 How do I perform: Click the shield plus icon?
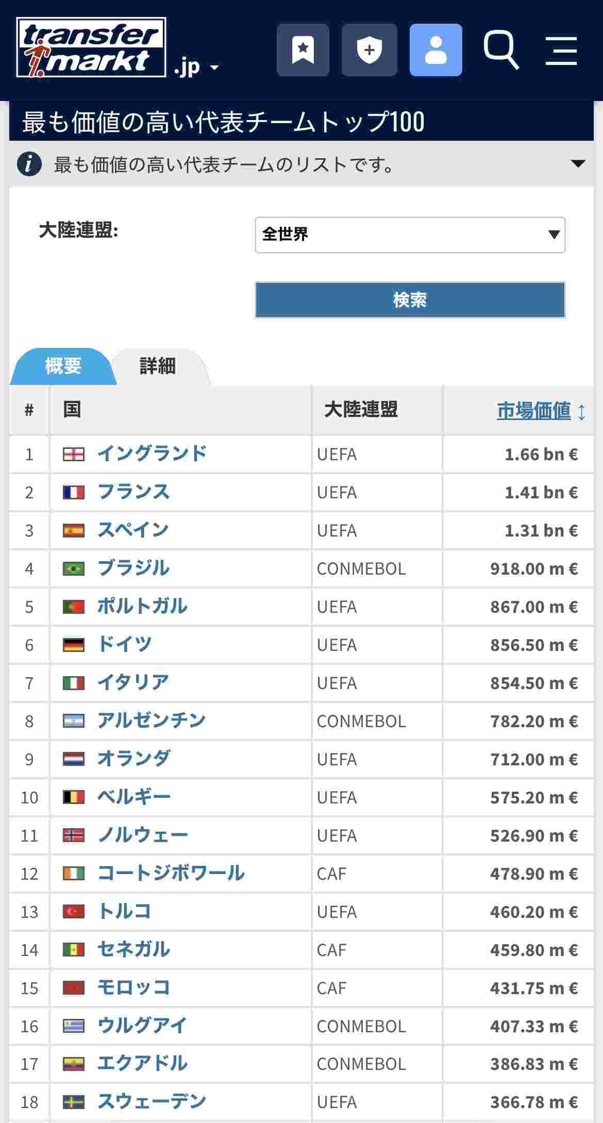point(369,50)
